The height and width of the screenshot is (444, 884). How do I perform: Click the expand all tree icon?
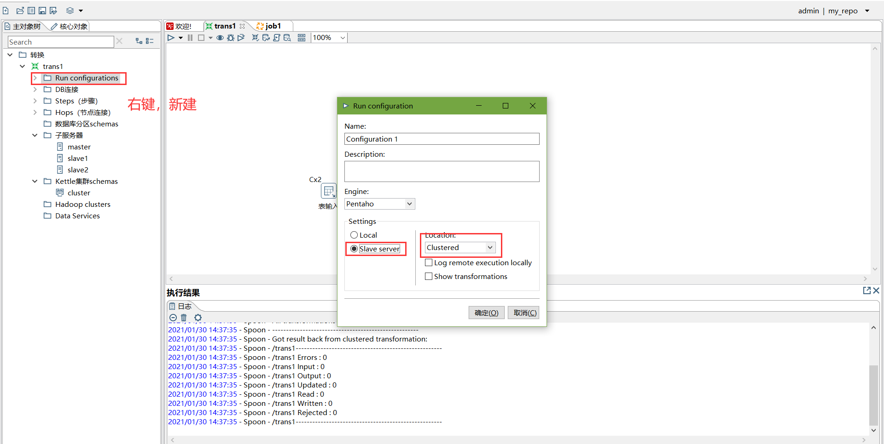(x=139, y=41)
